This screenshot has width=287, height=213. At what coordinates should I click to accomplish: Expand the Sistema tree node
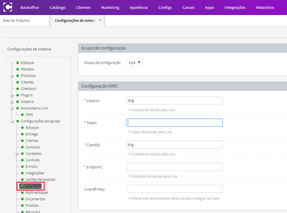tap(12, 102)
